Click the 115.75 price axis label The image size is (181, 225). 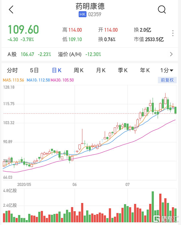click(x=9, y=104)
